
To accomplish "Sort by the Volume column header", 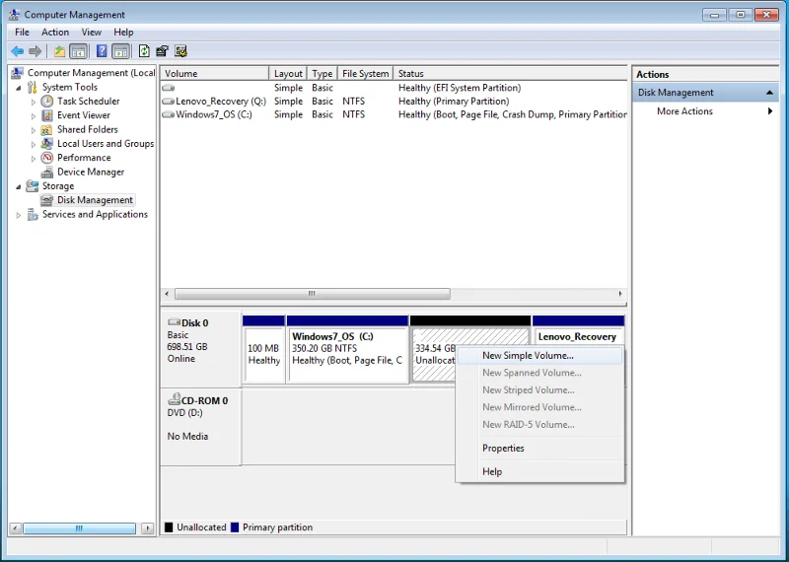I will pos(214,74).
